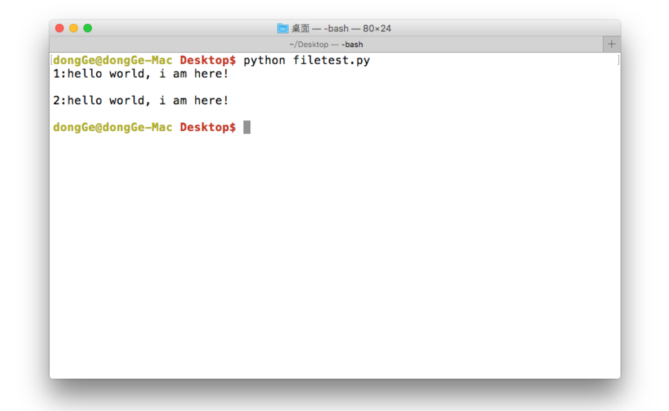This screenshot has width=669, height=411.
Task: Click the folder icon in title bar
Action: click(x=282, y=29)
